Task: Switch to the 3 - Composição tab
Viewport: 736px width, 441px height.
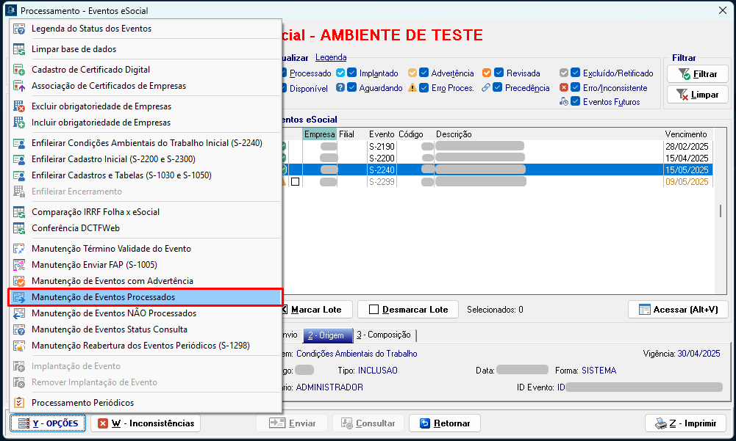Action: (384, 335)
